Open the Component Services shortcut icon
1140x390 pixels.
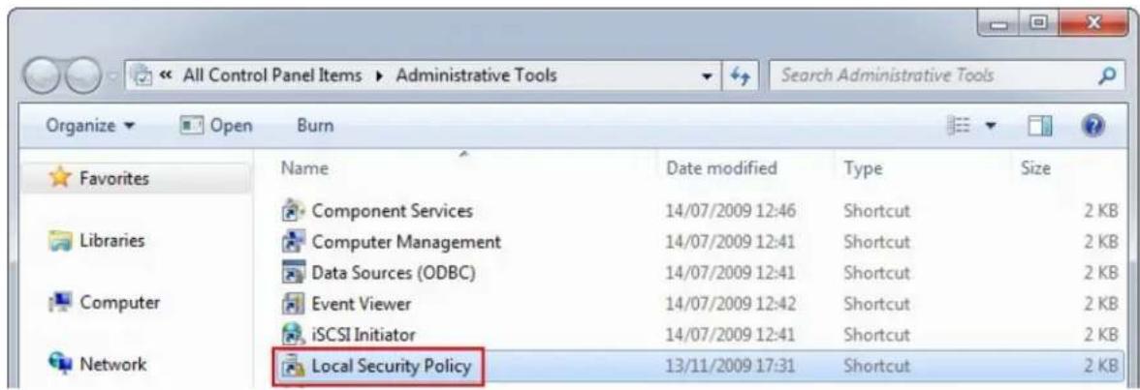pyautogui.click(x=292, y=211)
